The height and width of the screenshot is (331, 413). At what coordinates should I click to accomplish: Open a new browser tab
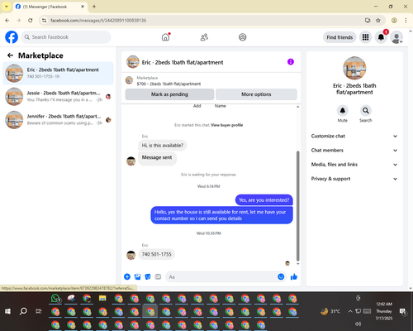tap(94, 7)
